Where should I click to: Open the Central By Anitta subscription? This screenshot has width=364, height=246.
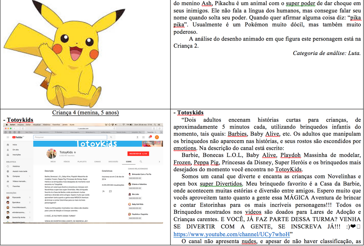pos(16,218)
